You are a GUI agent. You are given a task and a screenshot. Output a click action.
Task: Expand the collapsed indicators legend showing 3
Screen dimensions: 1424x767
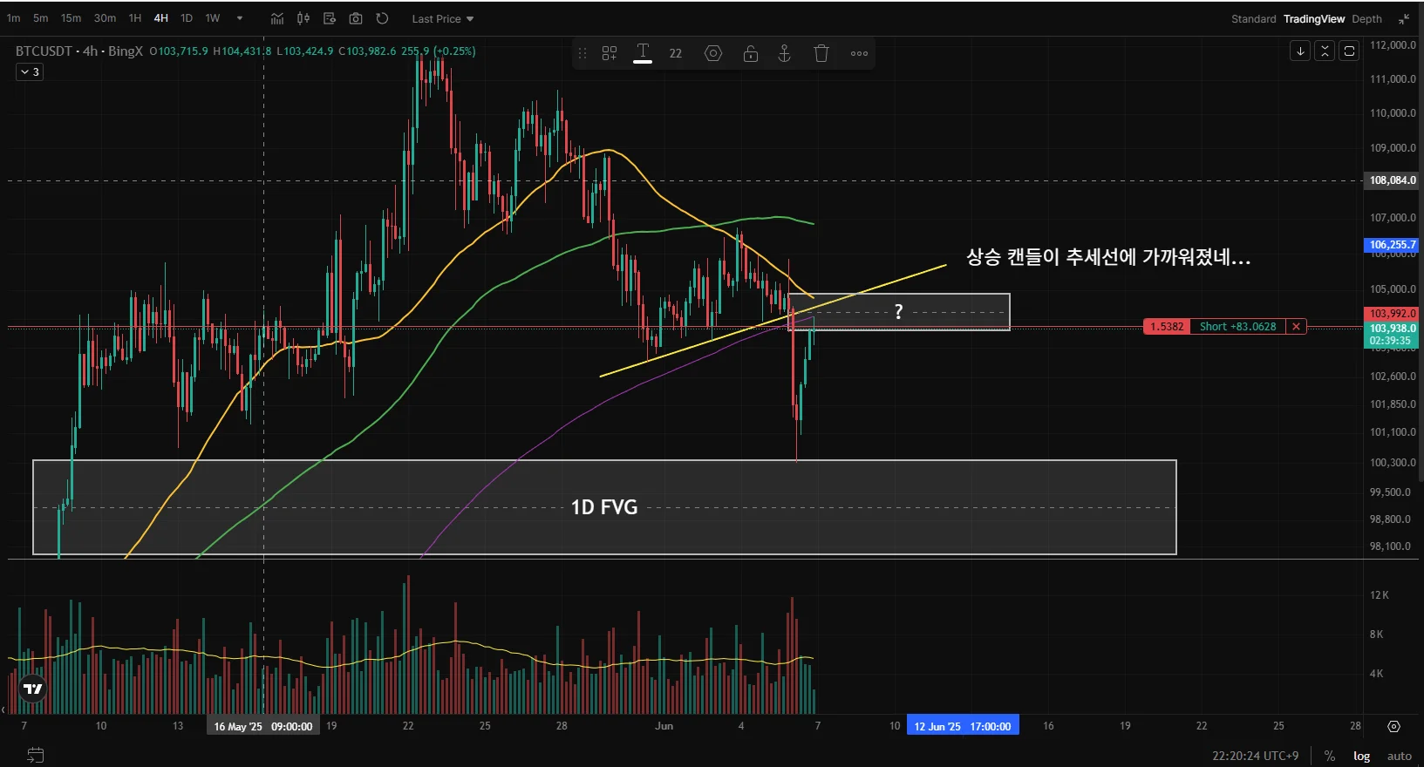(x=30, y=72)
